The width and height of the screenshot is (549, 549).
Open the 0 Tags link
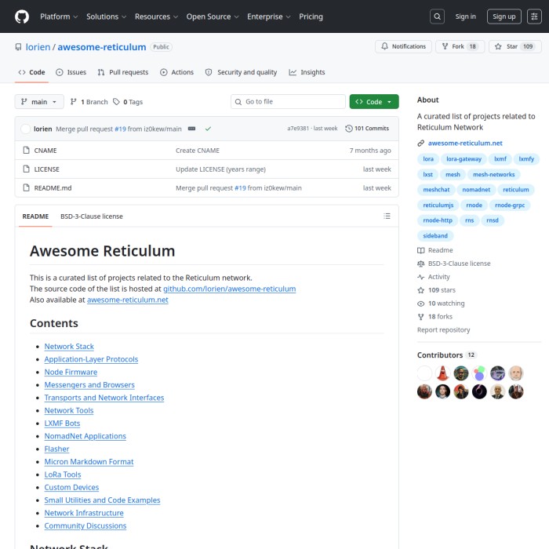(128, 102)
